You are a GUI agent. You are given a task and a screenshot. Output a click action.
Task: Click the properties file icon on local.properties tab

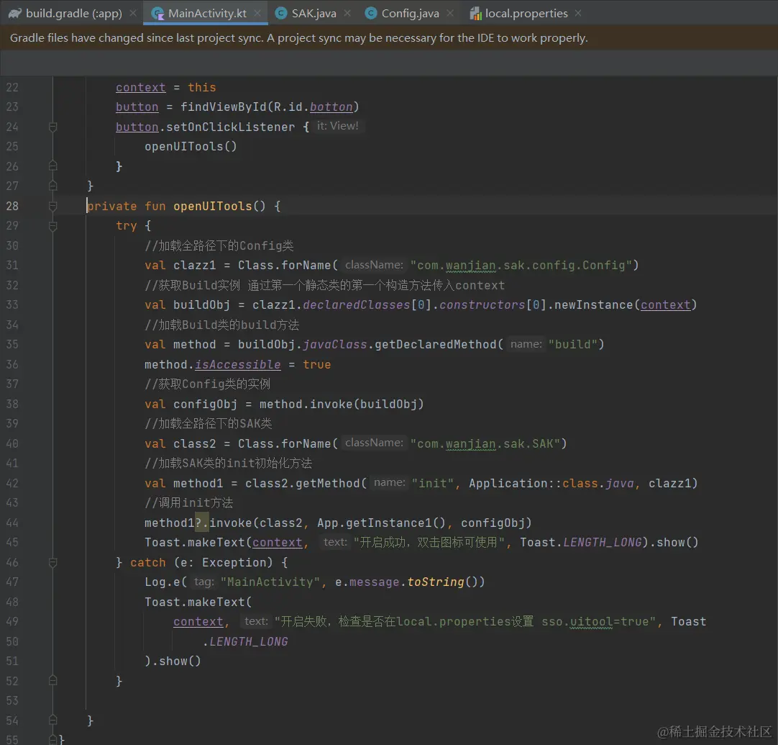click(475, 13)
